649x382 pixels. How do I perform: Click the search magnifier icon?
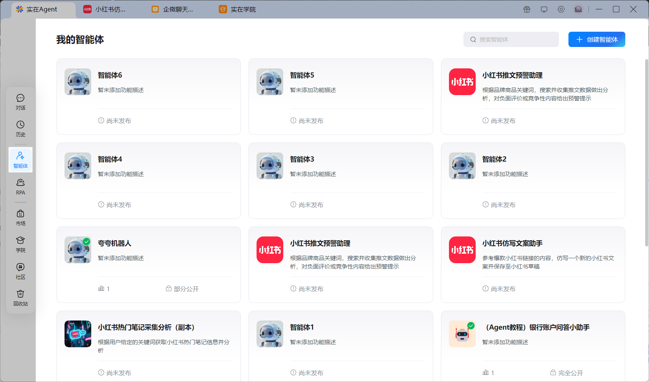(x=473, y=40)
